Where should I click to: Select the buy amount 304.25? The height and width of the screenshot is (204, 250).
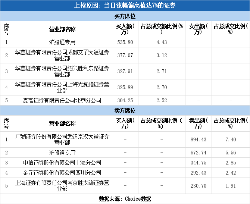point(125,100)
